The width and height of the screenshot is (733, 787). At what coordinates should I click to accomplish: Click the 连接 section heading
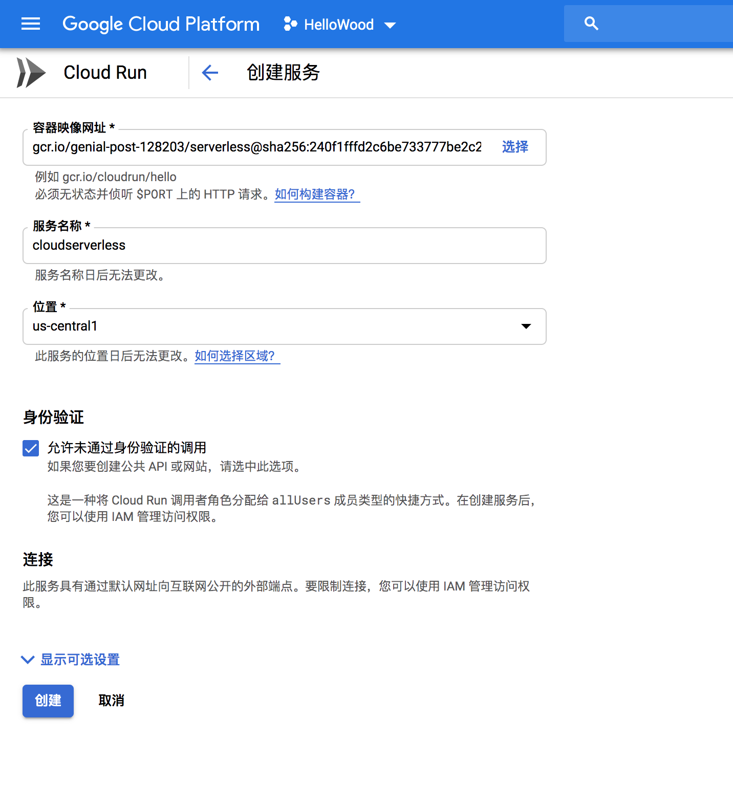[x=38, y=560]
